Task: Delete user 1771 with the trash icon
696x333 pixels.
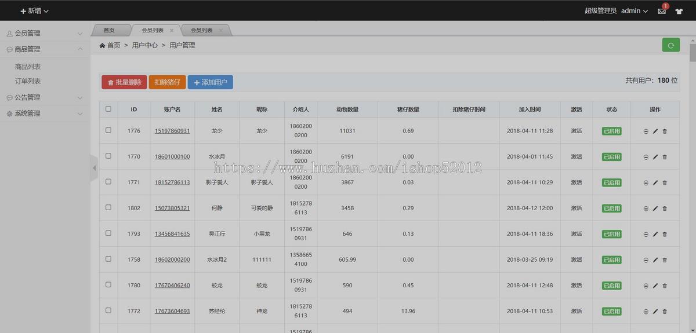Action: click(665, 182)
